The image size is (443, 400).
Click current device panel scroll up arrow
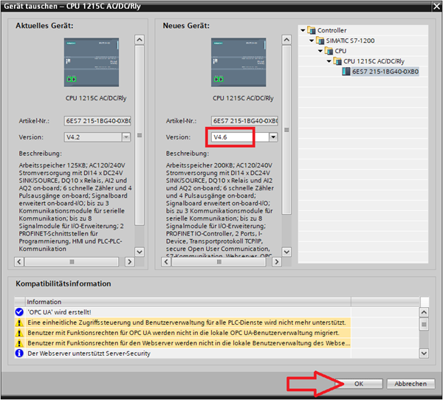click(140, 40)
